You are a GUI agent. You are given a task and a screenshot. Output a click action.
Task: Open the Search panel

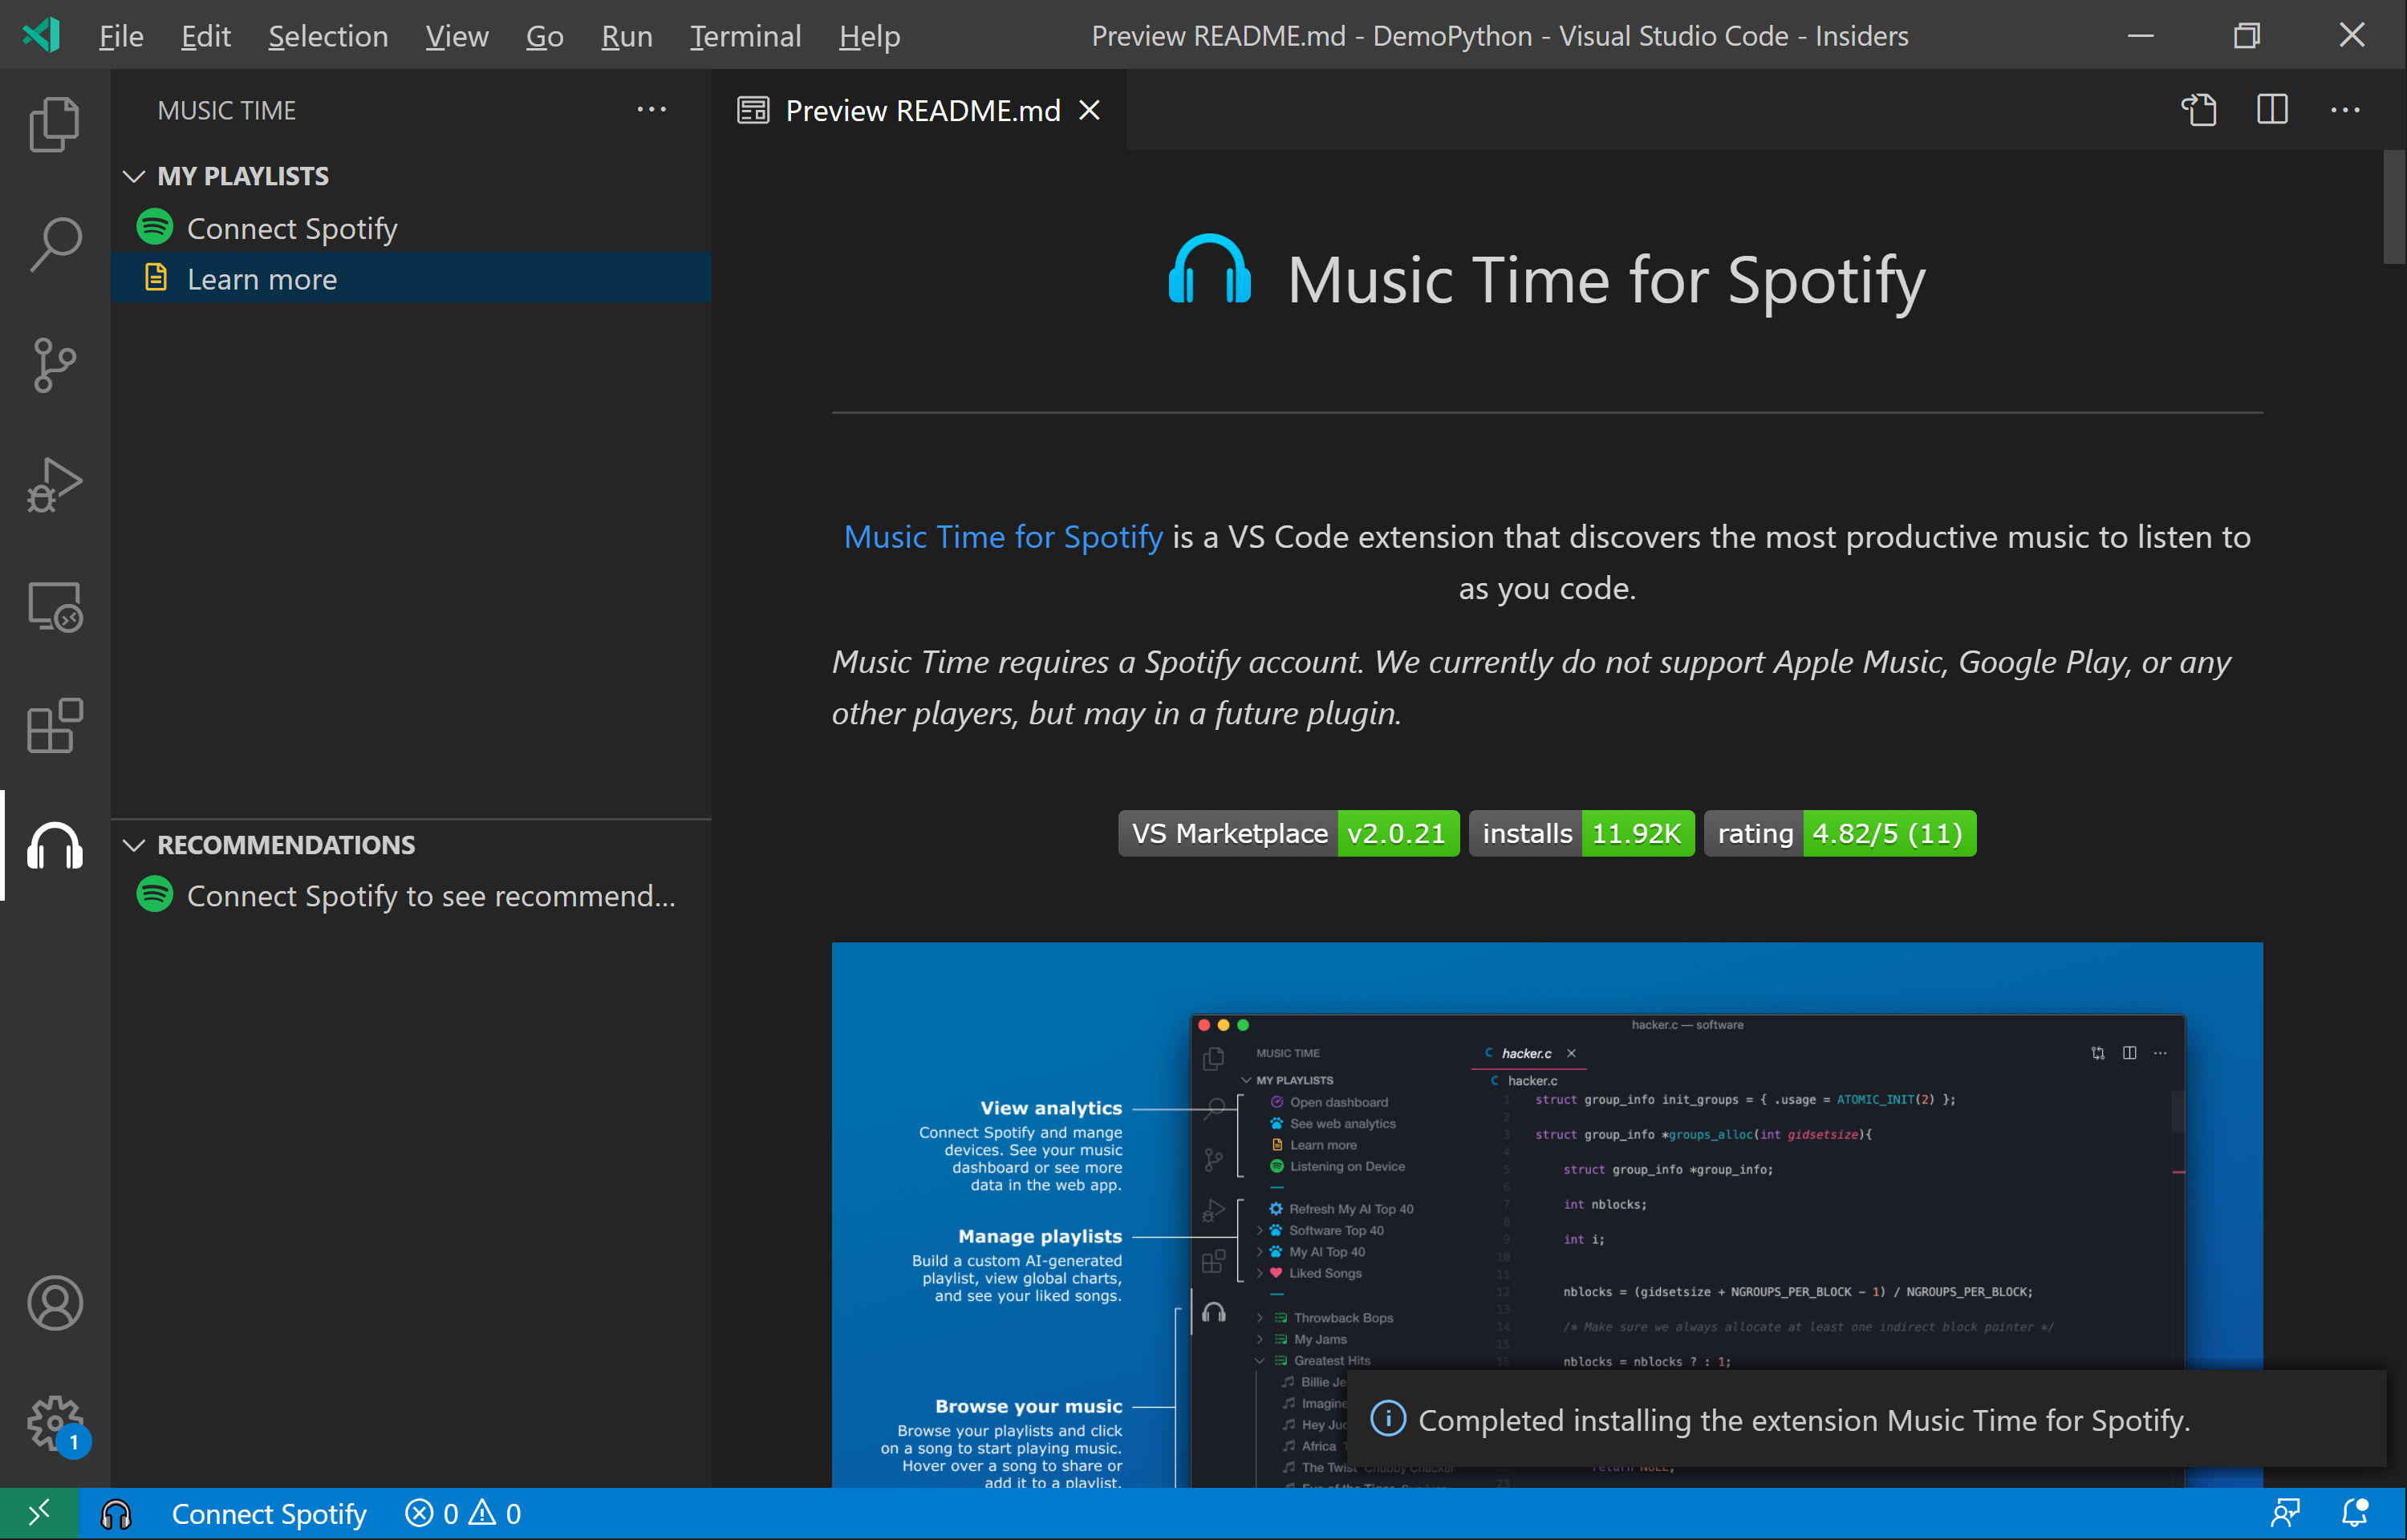pyautogui.click(x=54, y=243)
